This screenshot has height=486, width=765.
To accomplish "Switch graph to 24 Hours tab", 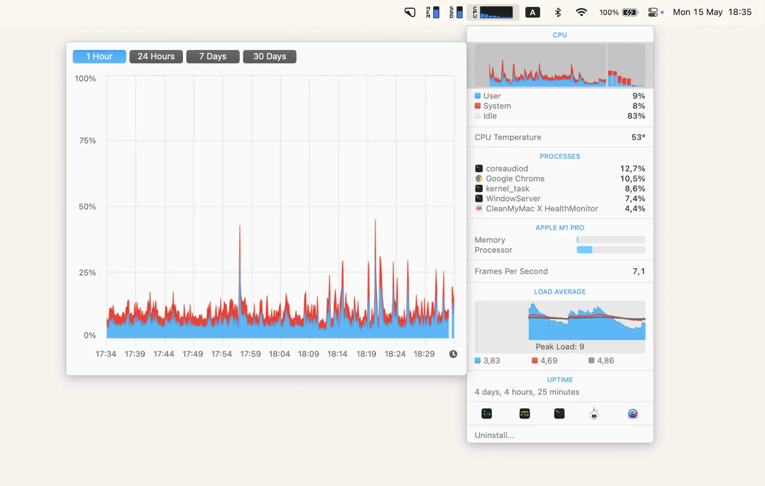I will point(156,56).
